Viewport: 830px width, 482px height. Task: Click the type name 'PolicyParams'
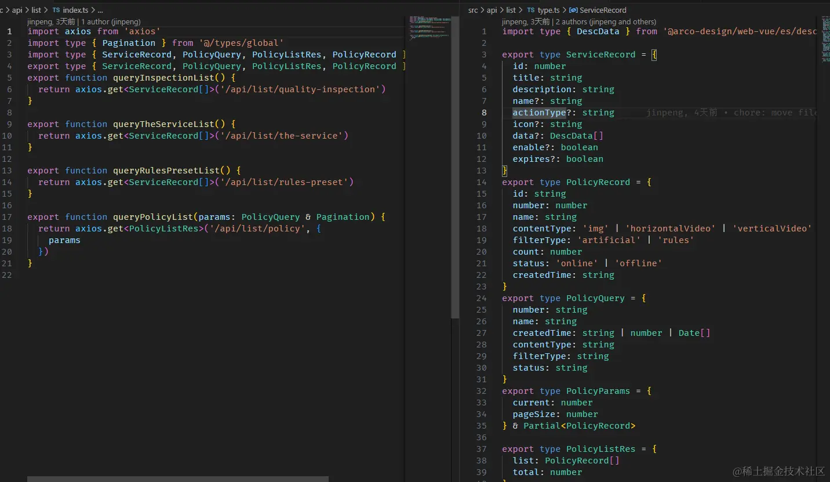tap(598, 391)
